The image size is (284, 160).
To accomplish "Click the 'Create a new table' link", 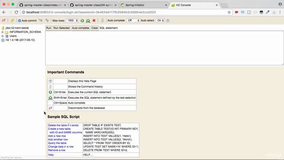I will [59, 129].
